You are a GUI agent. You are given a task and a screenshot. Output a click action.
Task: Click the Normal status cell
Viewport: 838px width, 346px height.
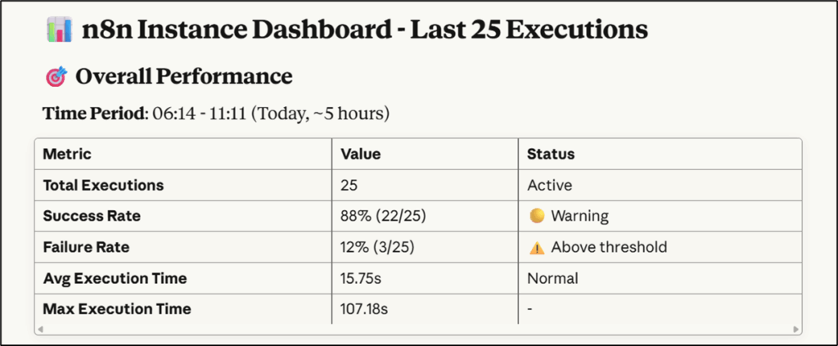pyautogui.click(x=552, y=278)
